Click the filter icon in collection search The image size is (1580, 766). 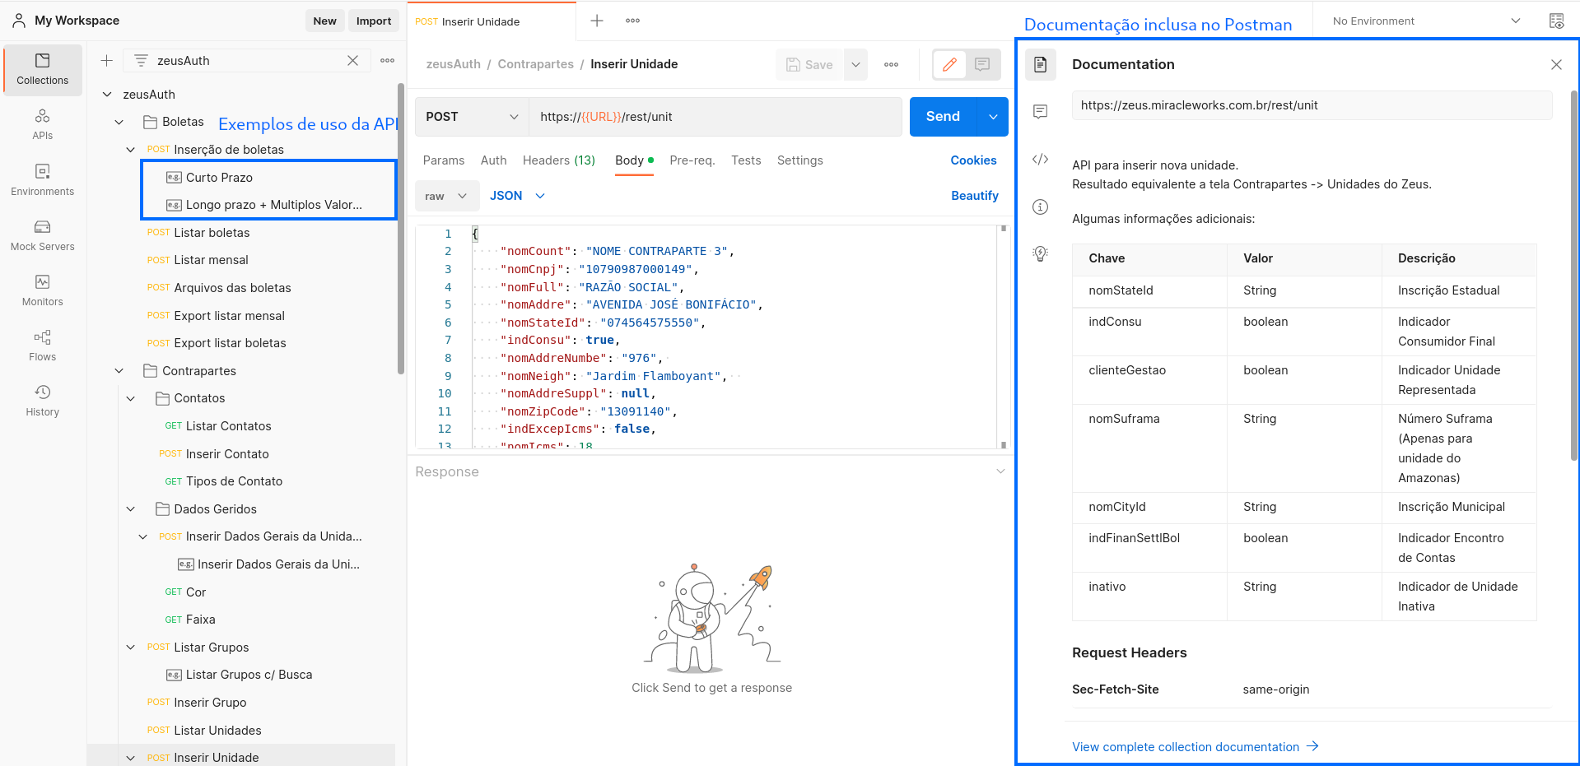point(141,61)
